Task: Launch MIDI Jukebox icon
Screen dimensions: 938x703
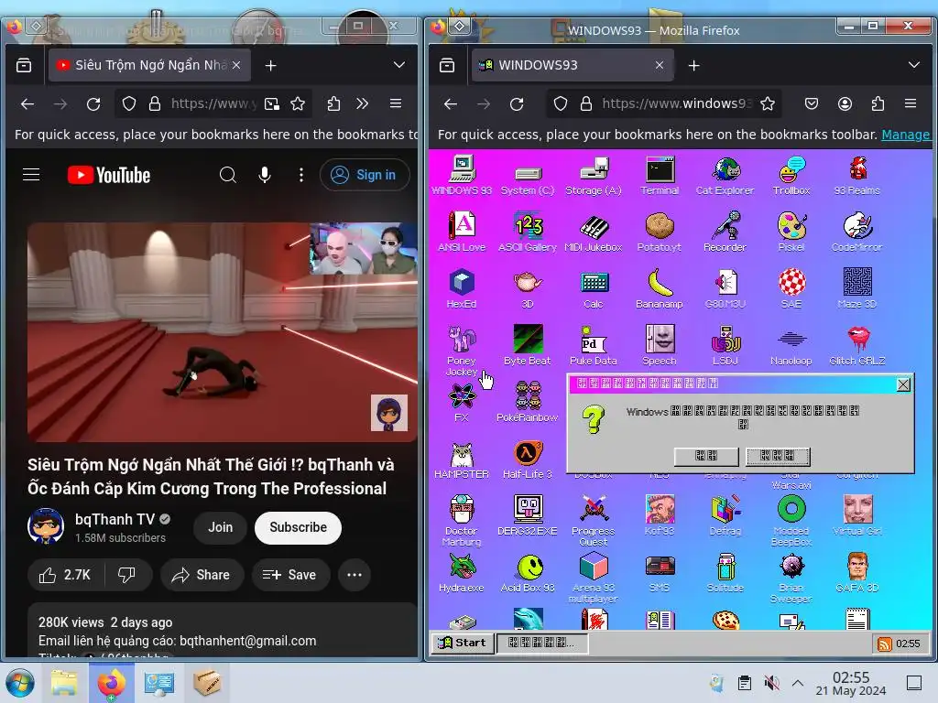Action: (x=594, y=232)
